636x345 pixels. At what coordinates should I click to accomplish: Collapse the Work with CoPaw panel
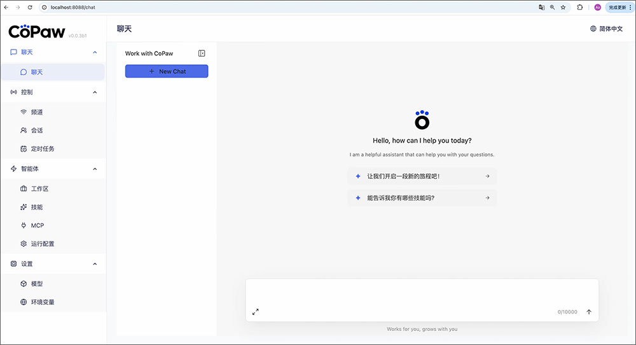point(202,53)
